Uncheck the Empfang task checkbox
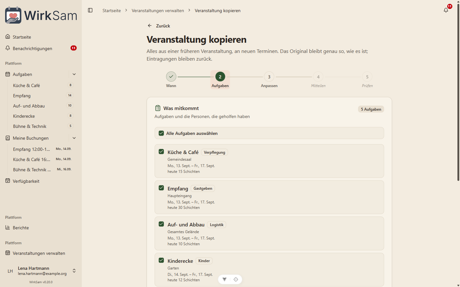 pos(161,188)
